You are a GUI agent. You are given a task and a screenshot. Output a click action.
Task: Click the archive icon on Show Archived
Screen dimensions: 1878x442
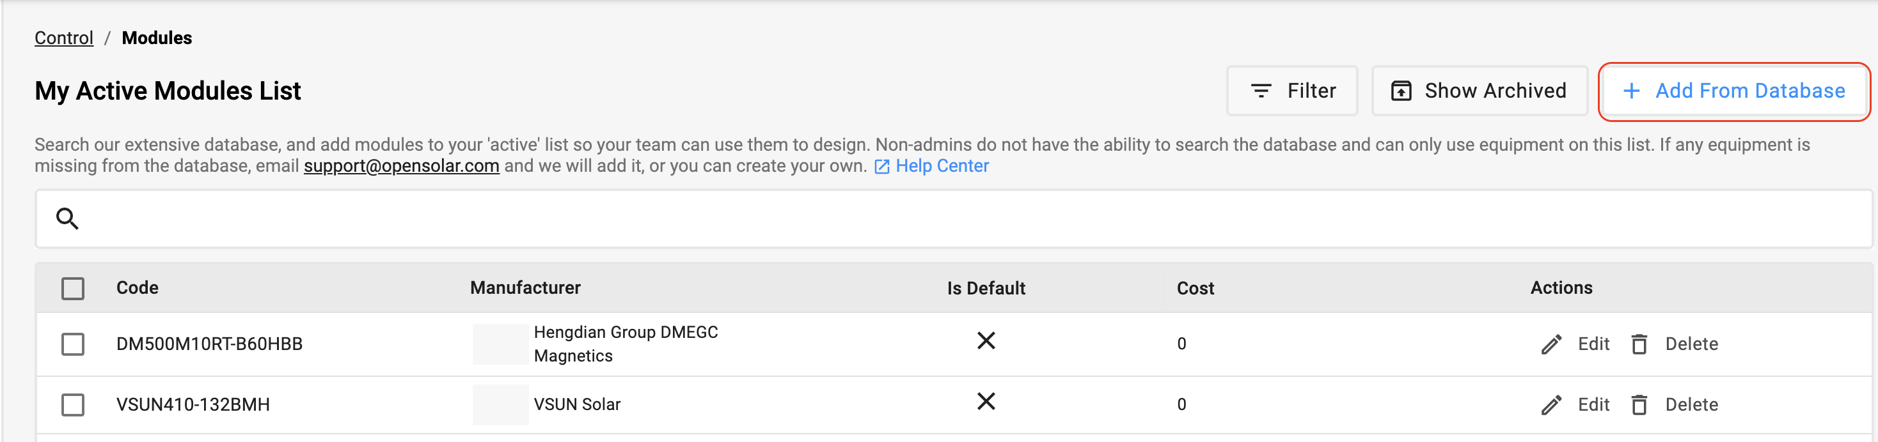[1400, 91]
